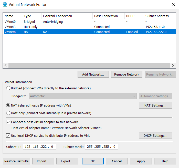Click the horizontal scrollbar track

89,65
